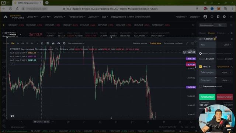The height and width of the screenshot is (133, 236).
Task: Expand the USDT unit dropdown
Action: (227, 45)
